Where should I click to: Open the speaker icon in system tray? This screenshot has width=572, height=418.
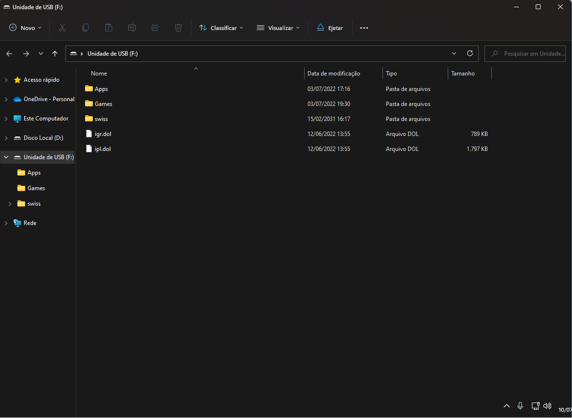[x=547, y=406]
